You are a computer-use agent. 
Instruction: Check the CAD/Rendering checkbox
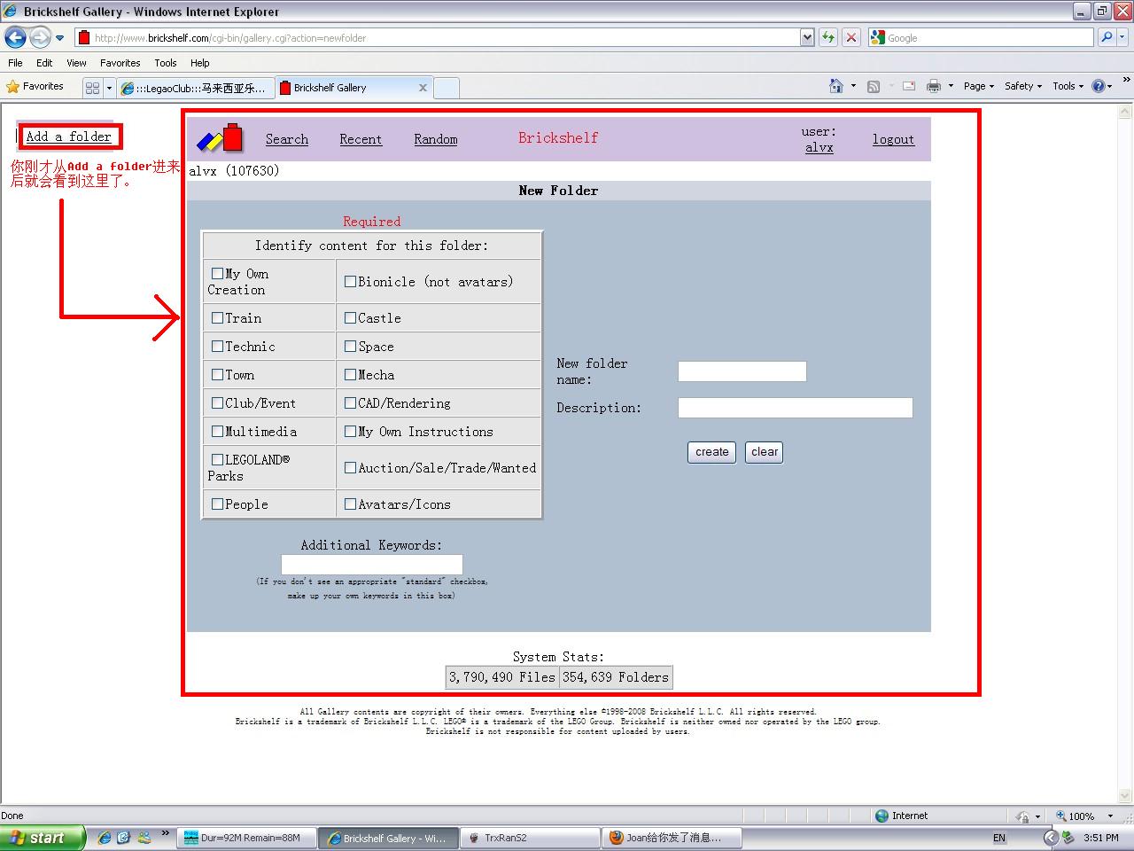click(351, 403)
